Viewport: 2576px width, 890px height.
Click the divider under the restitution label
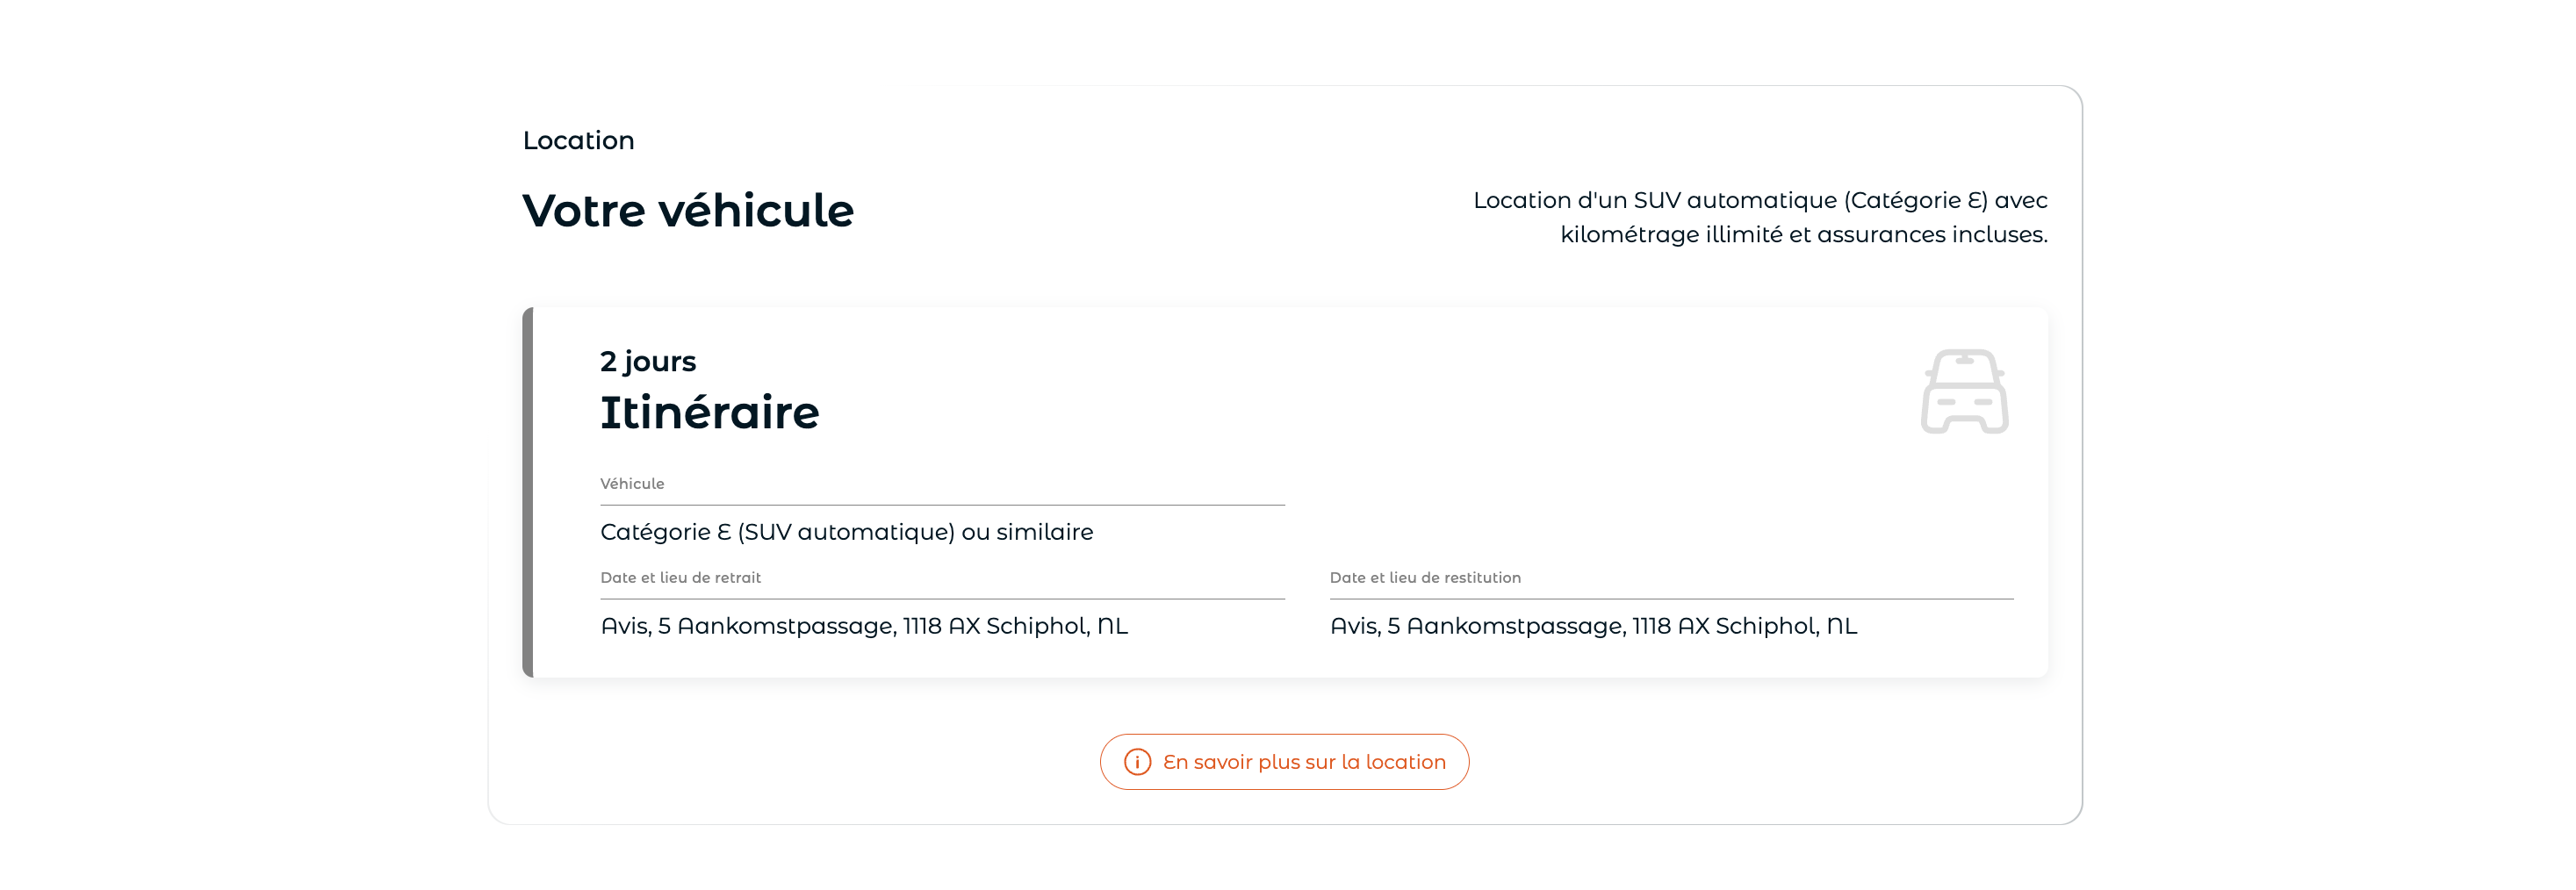1672,599
